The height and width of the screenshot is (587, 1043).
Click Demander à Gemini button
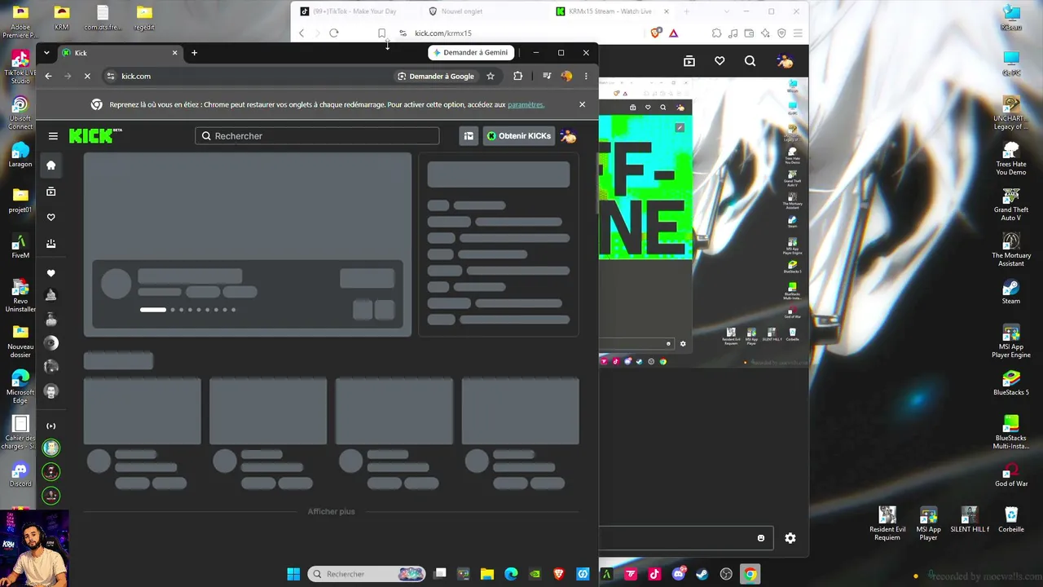[x=470, y=52]
